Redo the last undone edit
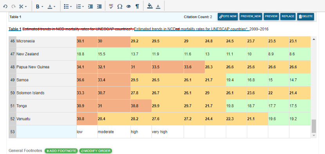Screen dimensions: 325x154 click(13, 7)
